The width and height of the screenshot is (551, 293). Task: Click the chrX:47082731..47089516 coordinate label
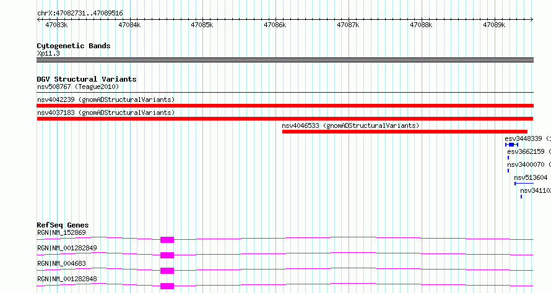pos(80,14)
